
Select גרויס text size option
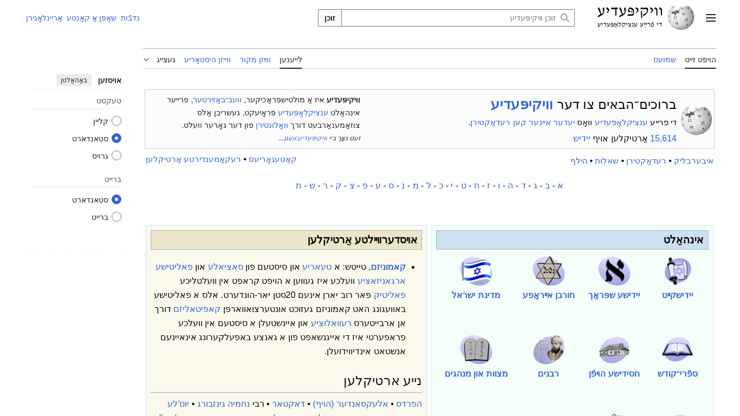116,155
